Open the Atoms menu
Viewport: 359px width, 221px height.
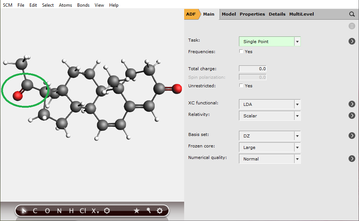tap(65, 5)
